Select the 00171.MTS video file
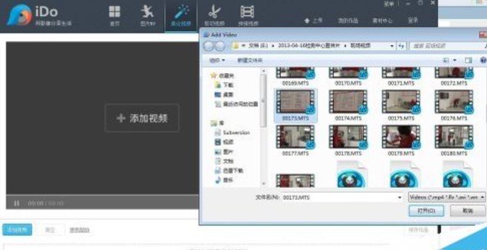The image size is (487, 250). (401, 77)
